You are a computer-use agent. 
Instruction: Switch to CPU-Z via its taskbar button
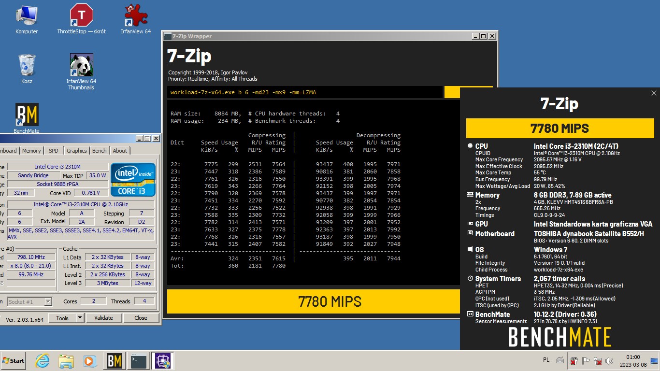162,361
